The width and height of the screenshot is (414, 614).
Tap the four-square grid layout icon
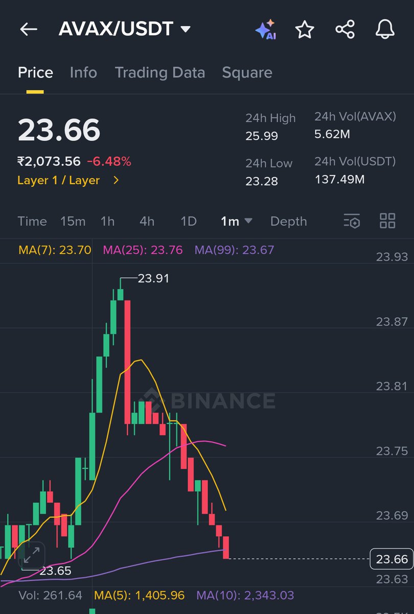point(387,221)
